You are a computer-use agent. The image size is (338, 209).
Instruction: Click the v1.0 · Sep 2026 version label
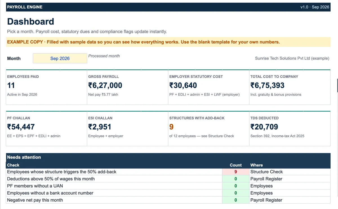[x=315, y=7]
